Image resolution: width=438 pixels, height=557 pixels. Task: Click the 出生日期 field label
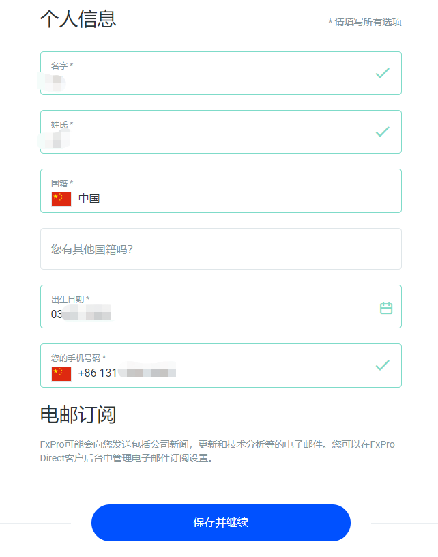coord(70,300)
